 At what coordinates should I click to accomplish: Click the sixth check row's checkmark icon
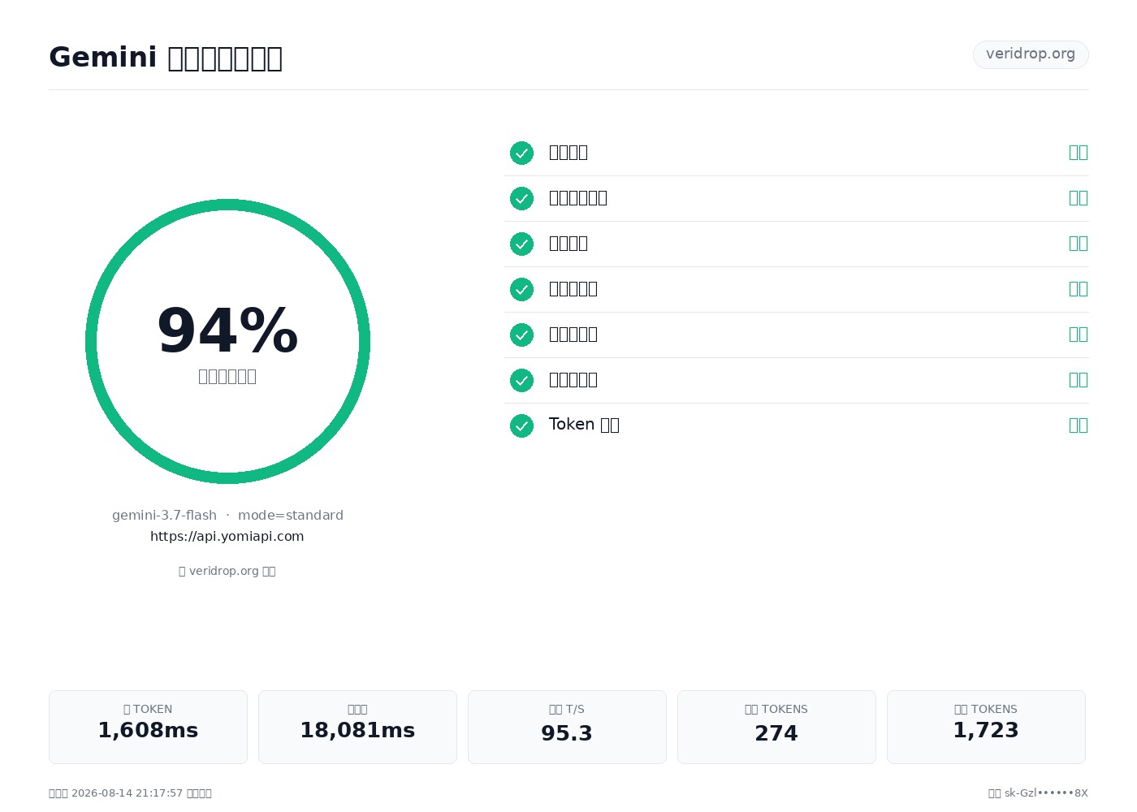pyautogui.click(x=521, y=380)
